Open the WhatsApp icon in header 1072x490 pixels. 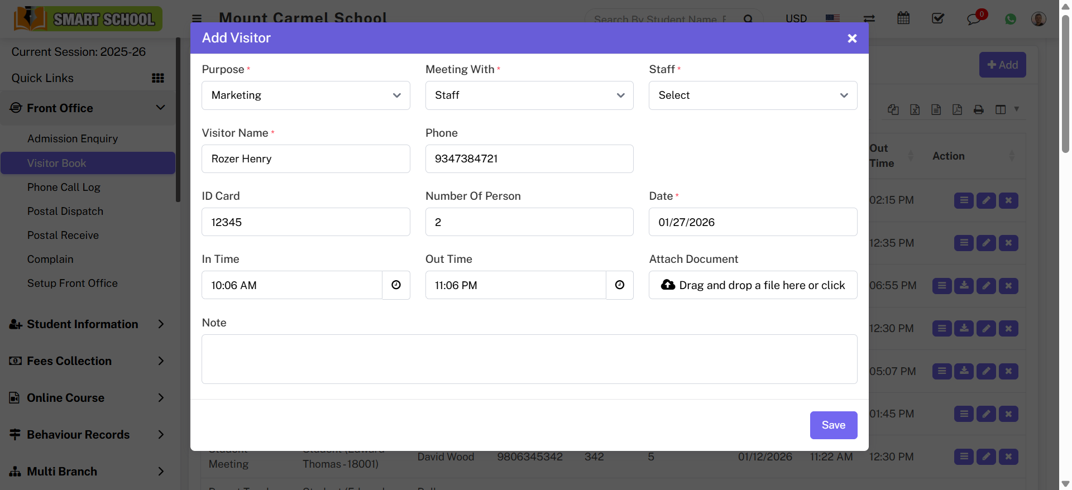point(1010,19)
